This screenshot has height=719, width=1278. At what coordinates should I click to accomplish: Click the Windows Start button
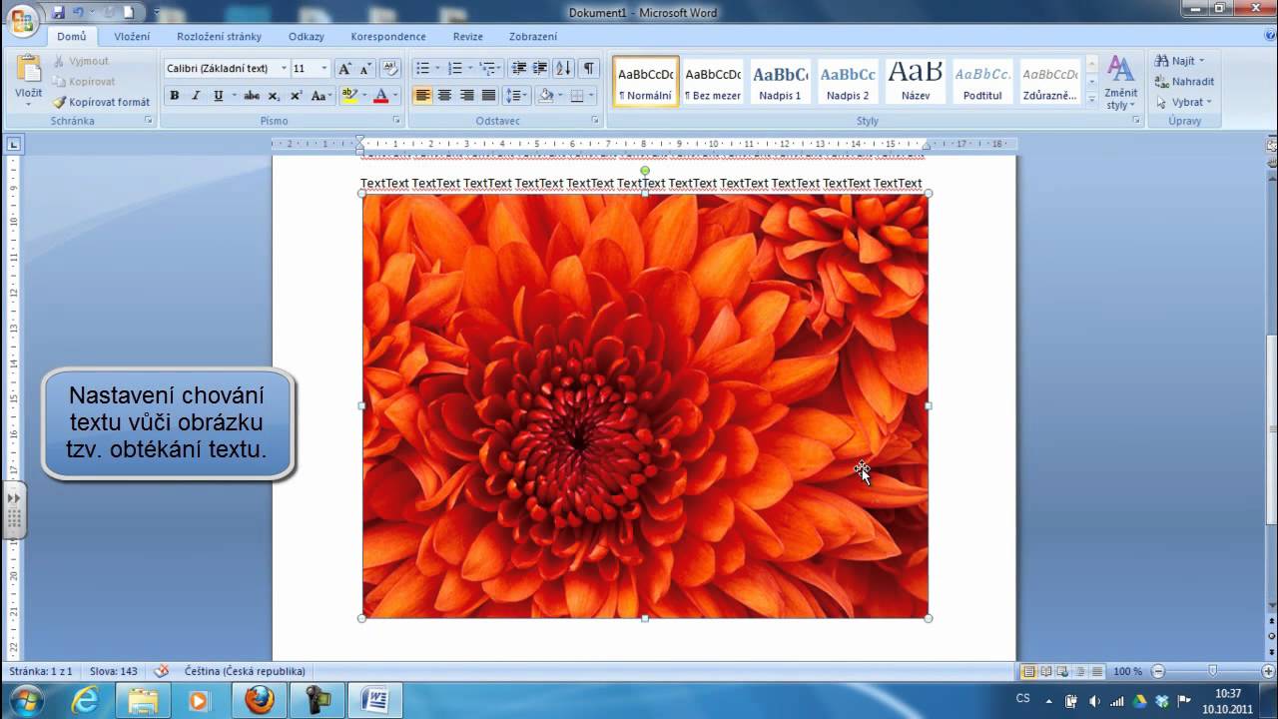[x=25, y=699]
